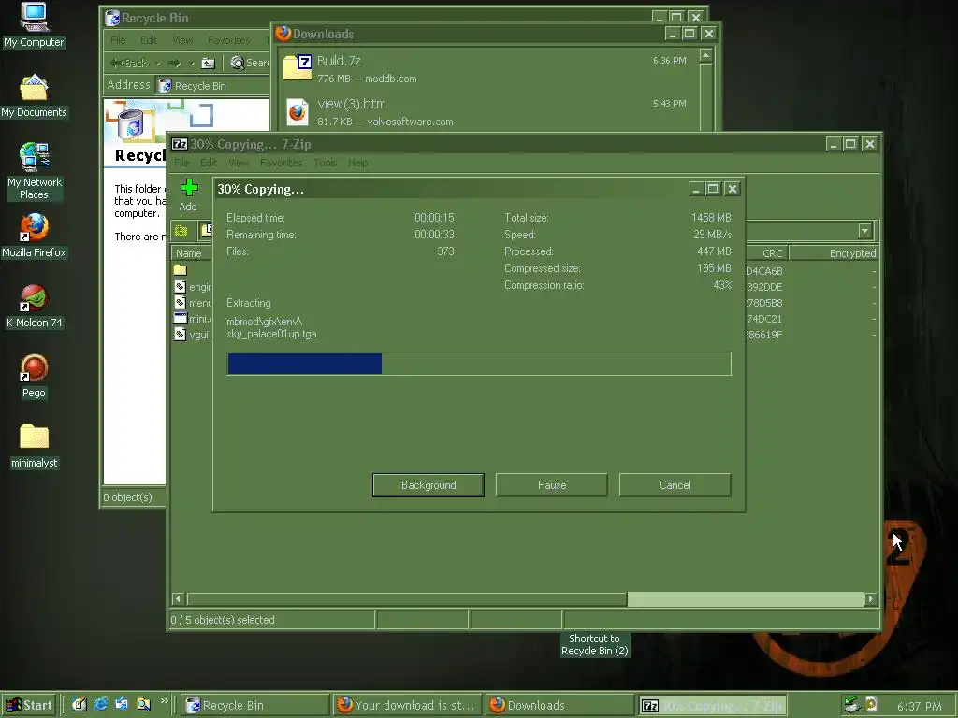Switch to Recycle Bin taskbar button
The width and height of the screenshot is (958, 718).
click(x=254, y=705)
